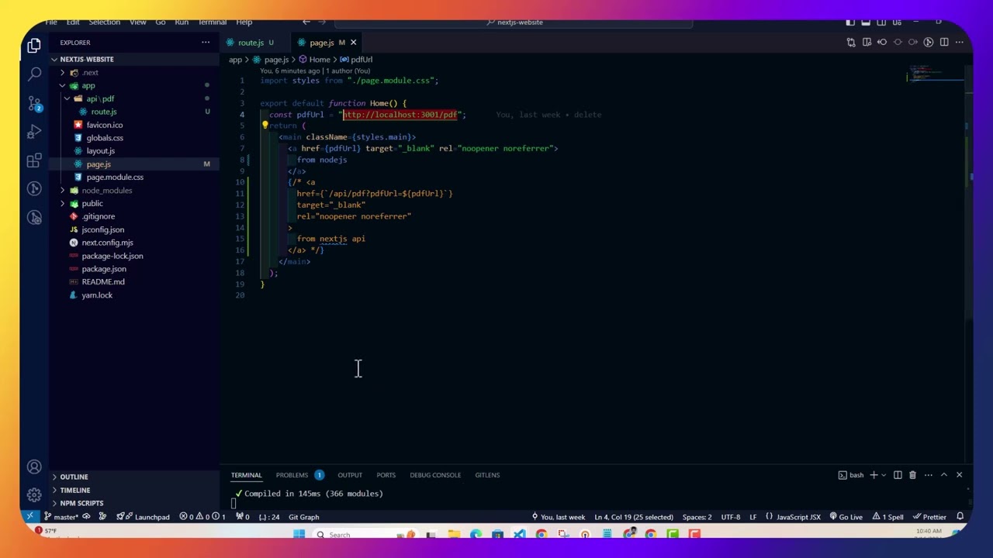Open customize layout button
This screenshot has height=558, width=993.
(895, 22)
